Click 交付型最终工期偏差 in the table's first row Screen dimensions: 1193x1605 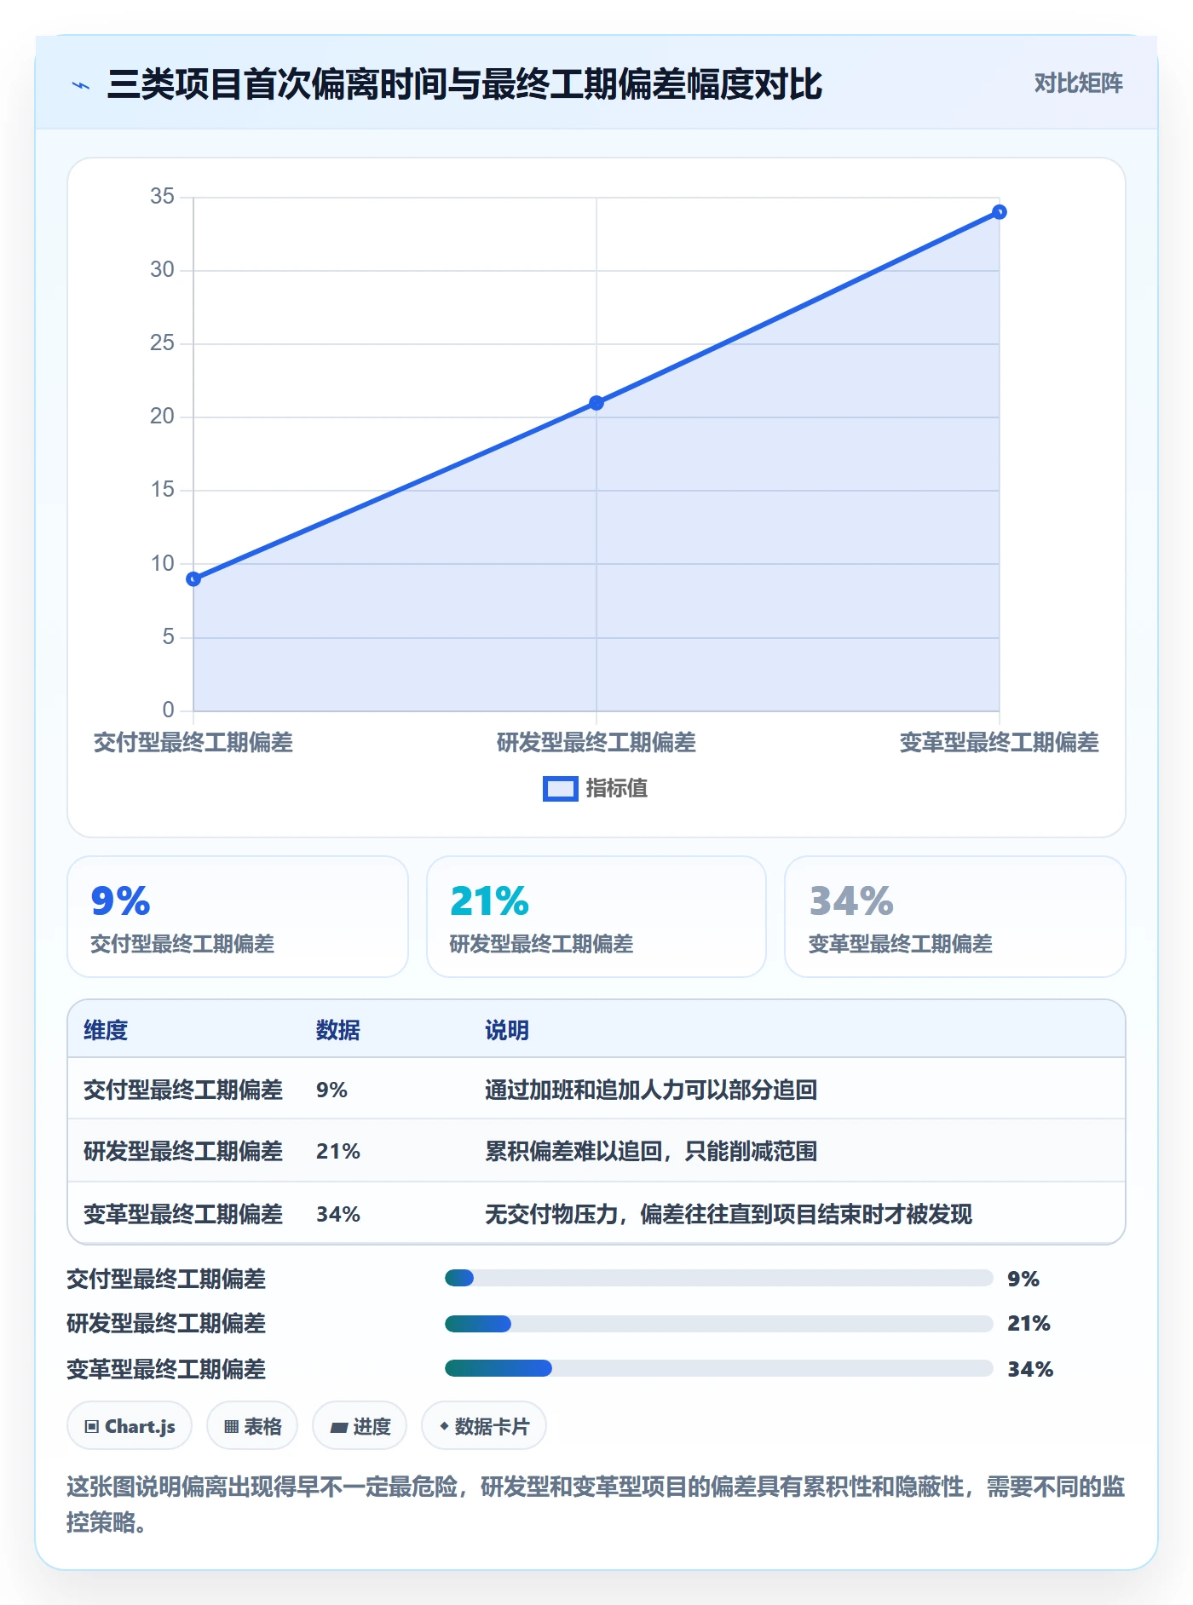(183, 1090)
